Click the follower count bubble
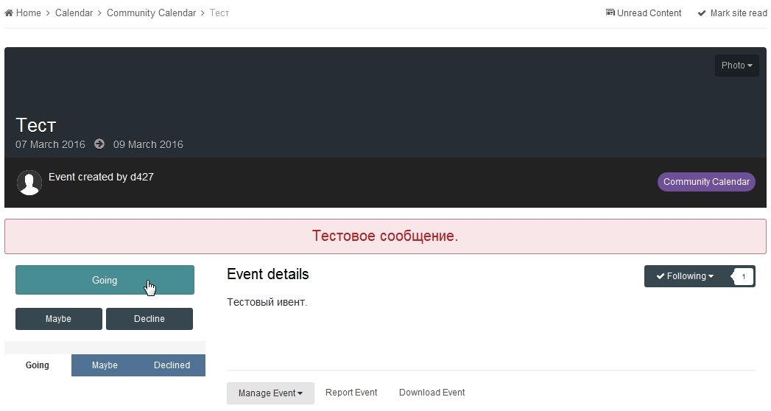Viewport: 771px width, 411px height. tap(743, 276)
